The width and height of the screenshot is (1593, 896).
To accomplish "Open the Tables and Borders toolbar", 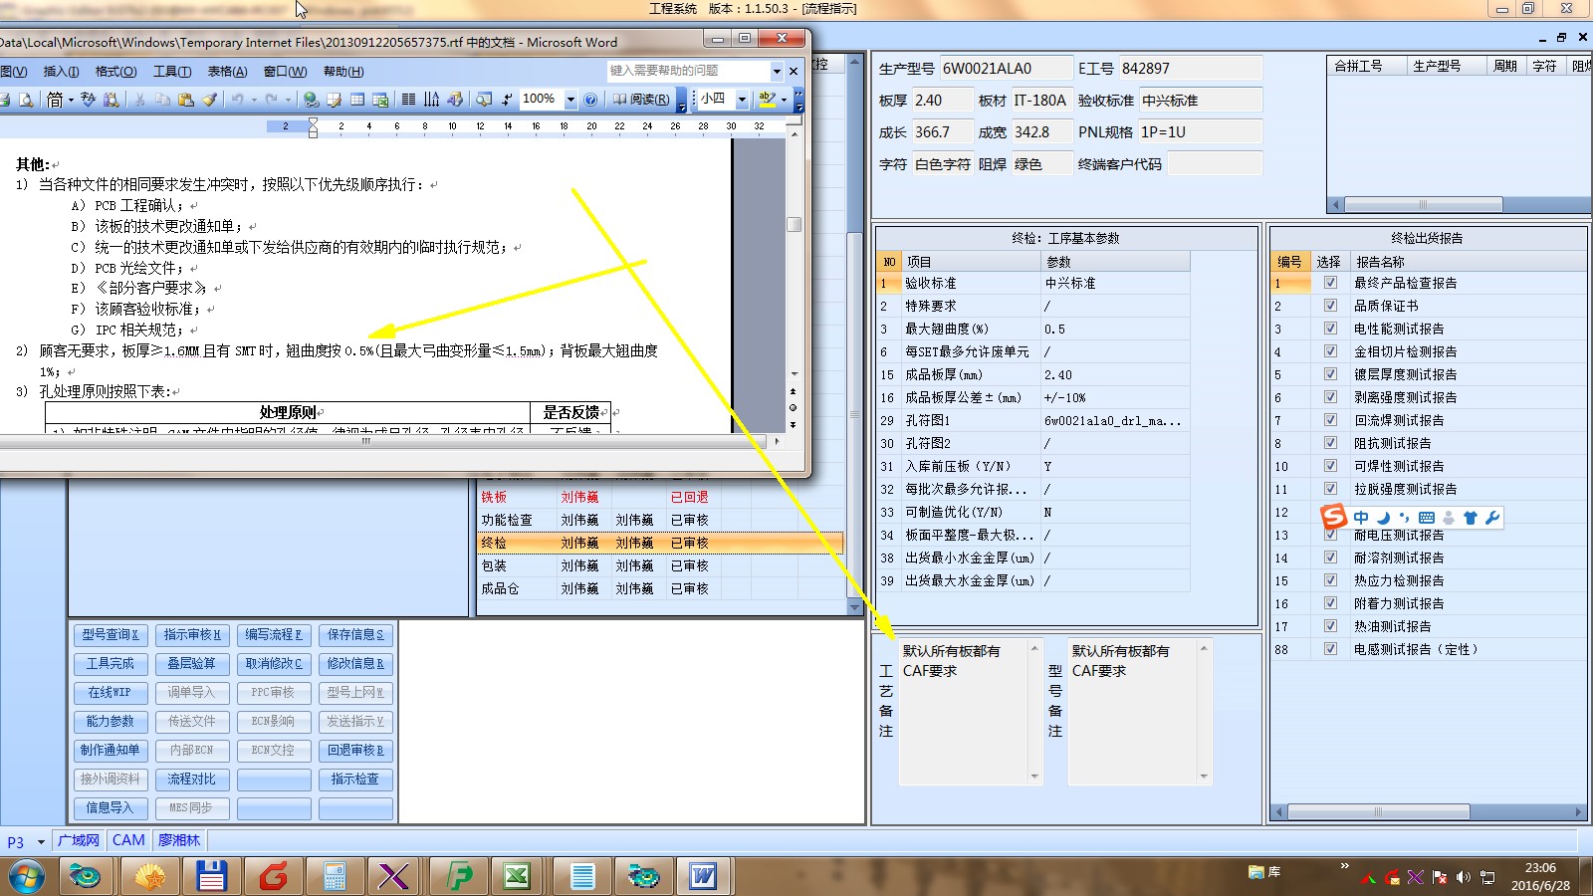I will pyautogui.click(x=334, y=100).
